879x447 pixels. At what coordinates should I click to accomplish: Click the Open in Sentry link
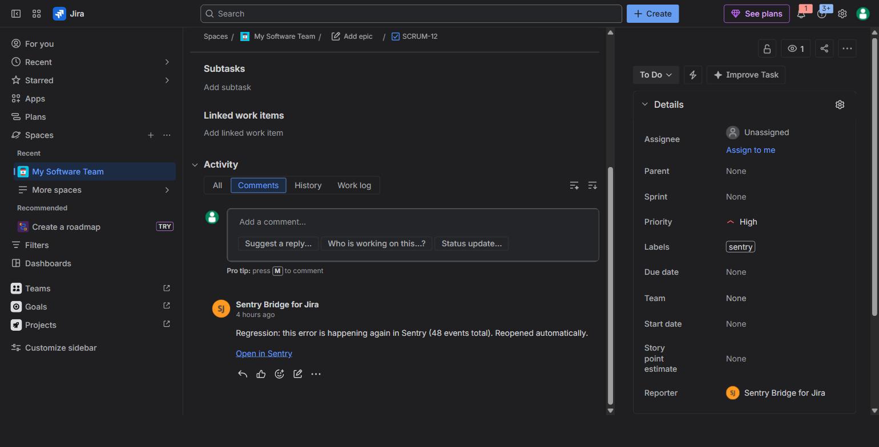[264, 353]
